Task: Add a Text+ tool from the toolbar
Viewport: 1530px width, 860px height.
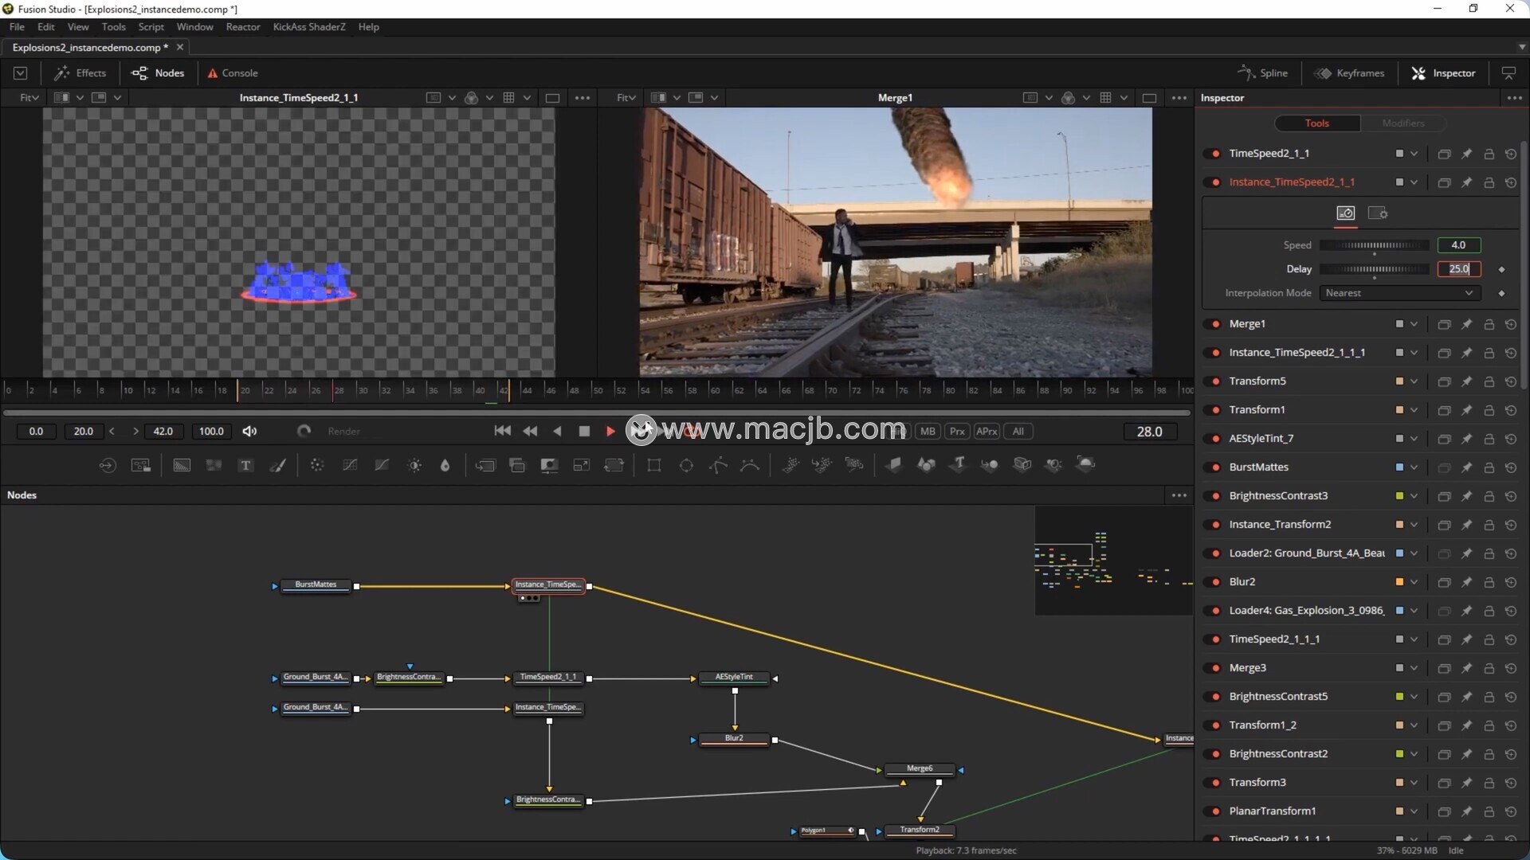Action: click(x=245, y=466)
